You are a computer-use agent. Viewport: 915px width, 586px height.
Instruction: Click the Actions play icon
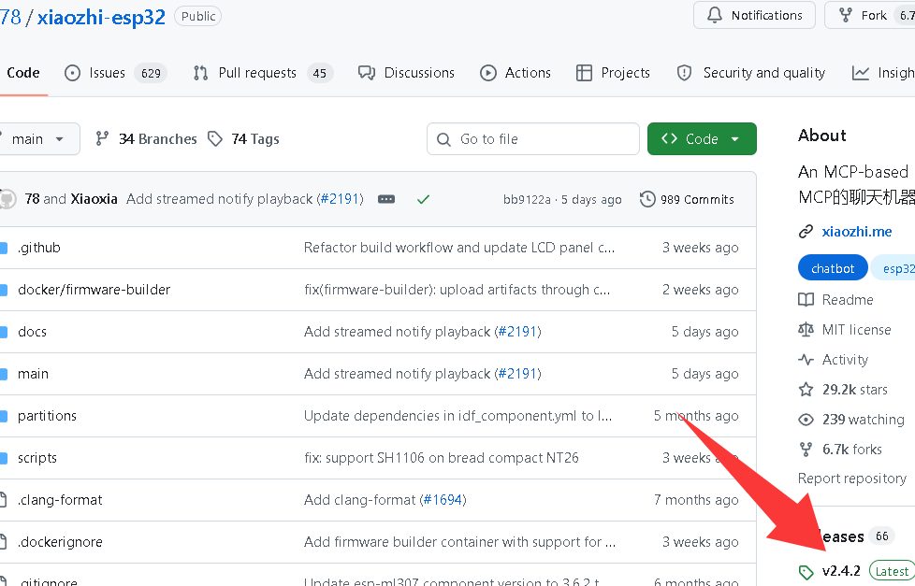point(487,73)
